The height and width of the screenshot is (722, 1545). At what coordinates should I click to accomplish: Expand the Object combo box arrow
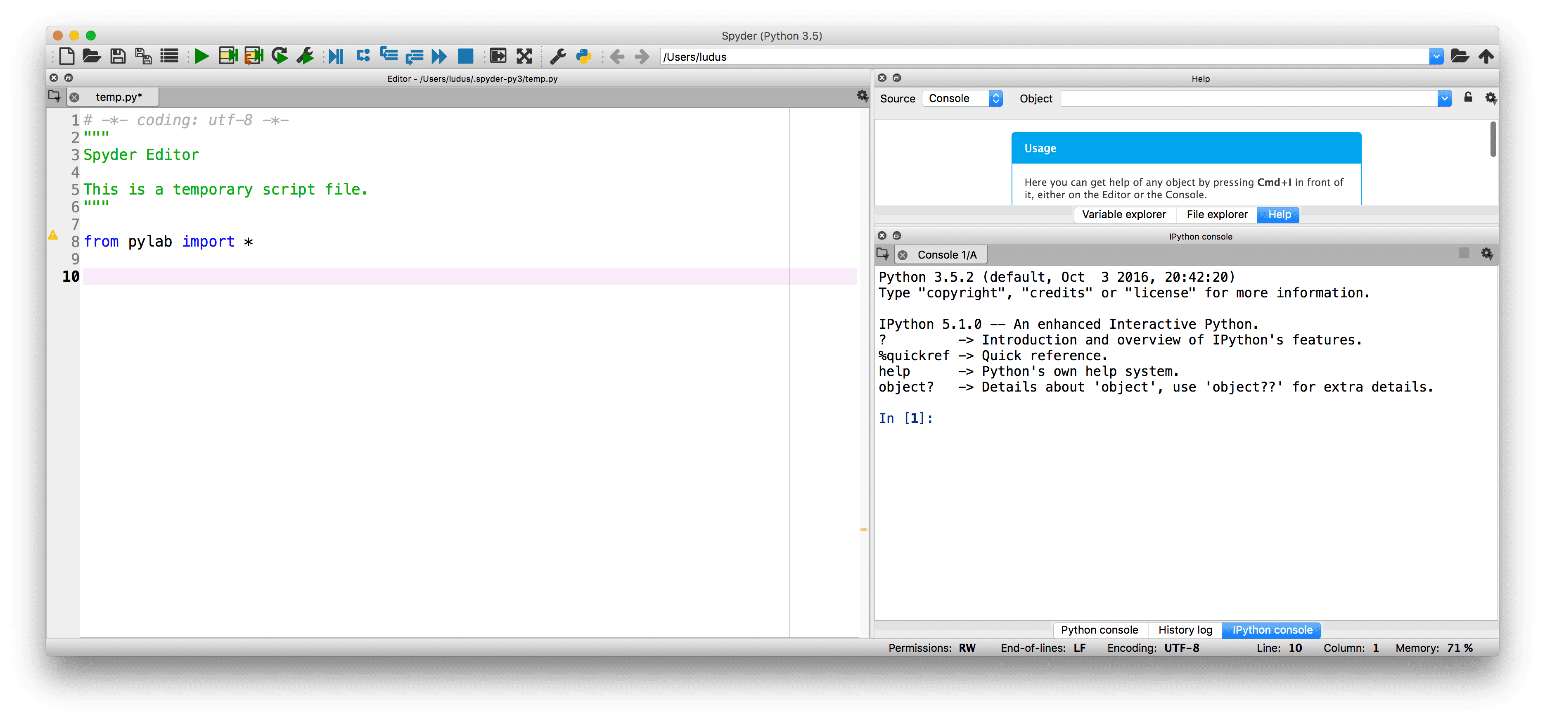pyautogui.click(x=1444, y=98)
